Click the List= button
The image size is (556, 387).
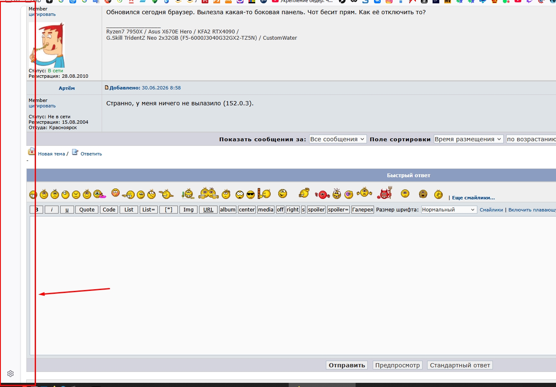pos(149,210)
